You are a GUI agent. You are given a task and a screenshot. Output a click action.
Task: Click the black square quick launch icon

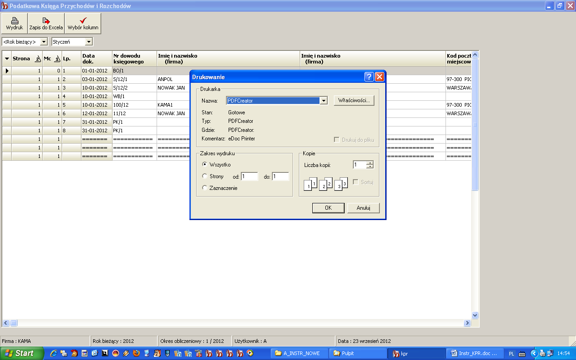pos(105,354)
